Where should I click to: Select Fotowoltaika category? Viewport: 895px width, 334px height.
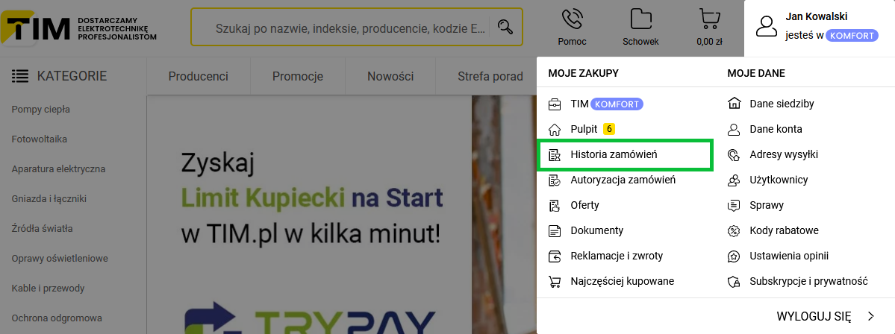pos(40,139)
